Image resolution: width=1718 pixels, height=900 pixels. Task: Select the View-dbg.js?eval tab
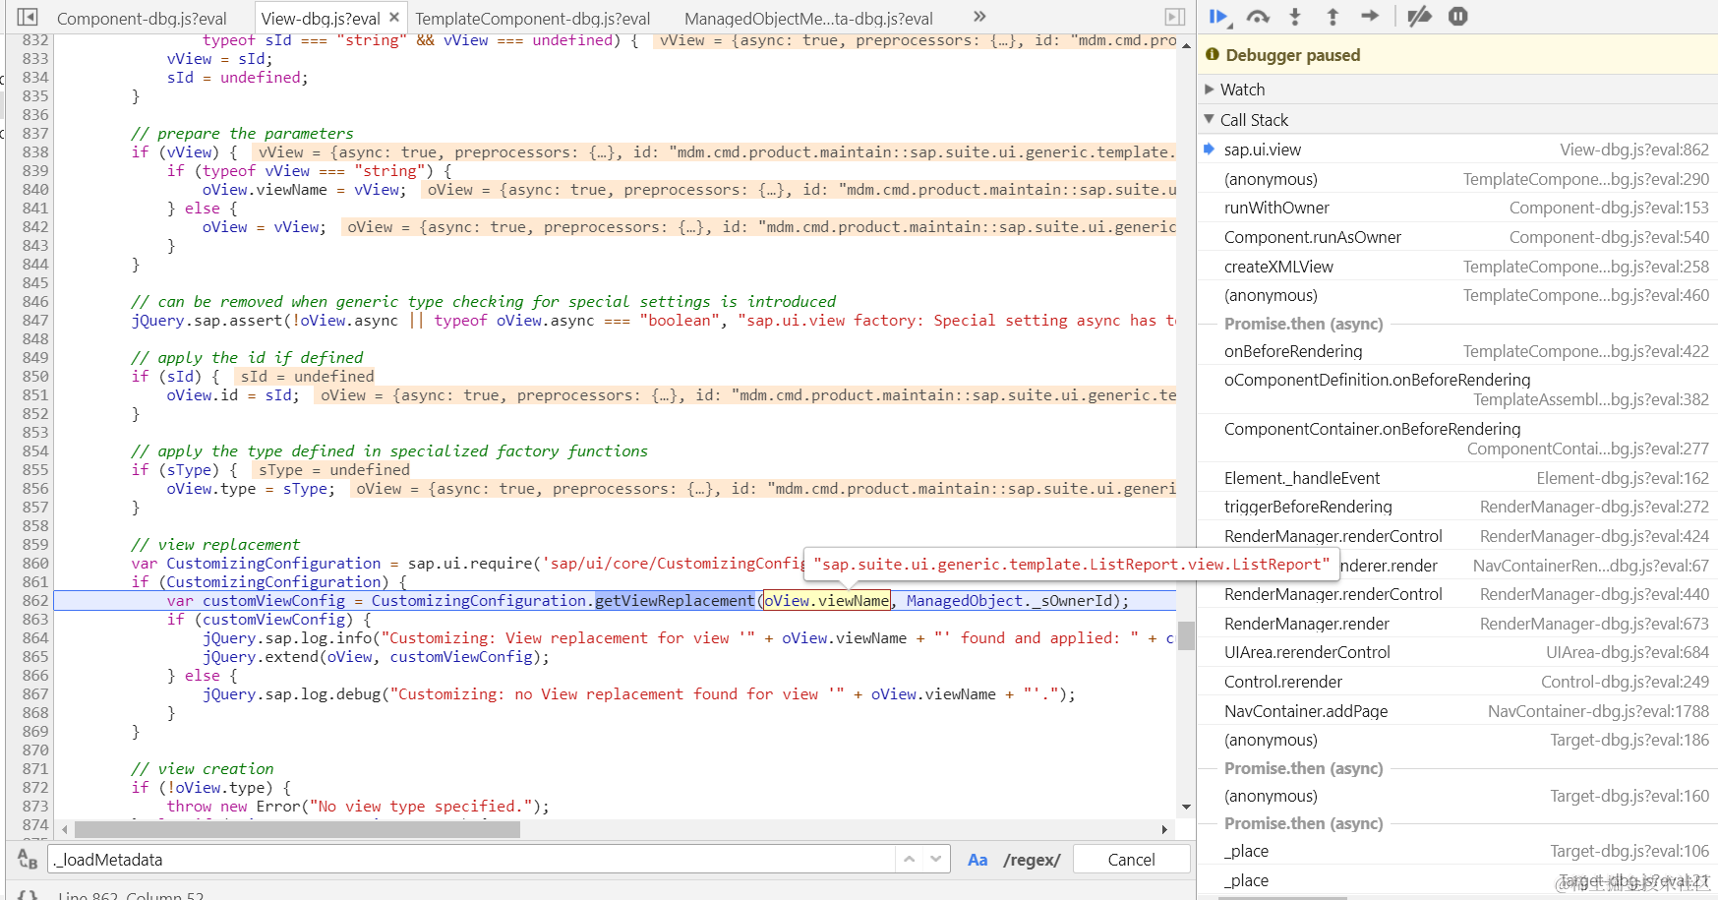[321, 19]
